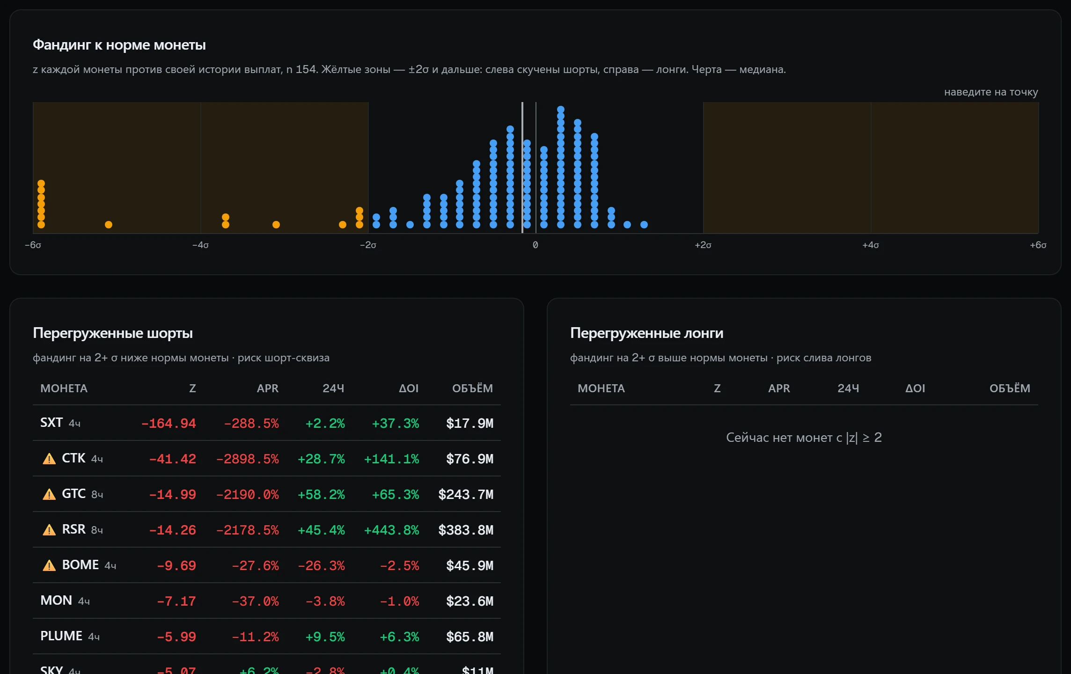The height and width of the screenshot is (674, 1071).
Task: Open the MON coin row
Action: point(267,601)
